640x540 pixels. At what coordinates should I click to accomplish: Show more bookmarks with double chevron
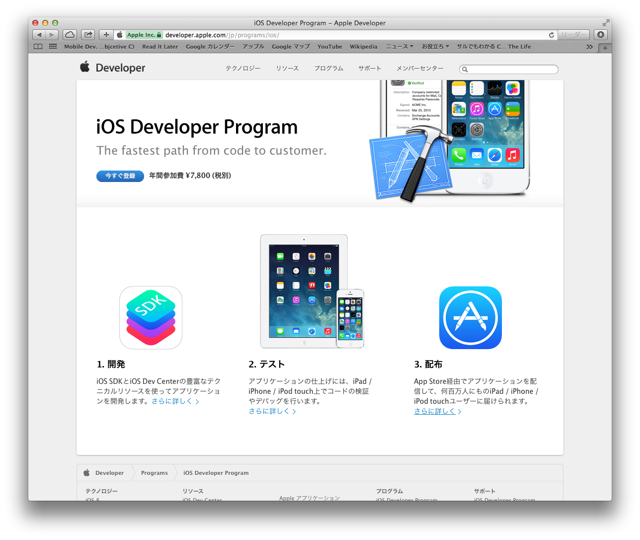click(x=589, y=47)
